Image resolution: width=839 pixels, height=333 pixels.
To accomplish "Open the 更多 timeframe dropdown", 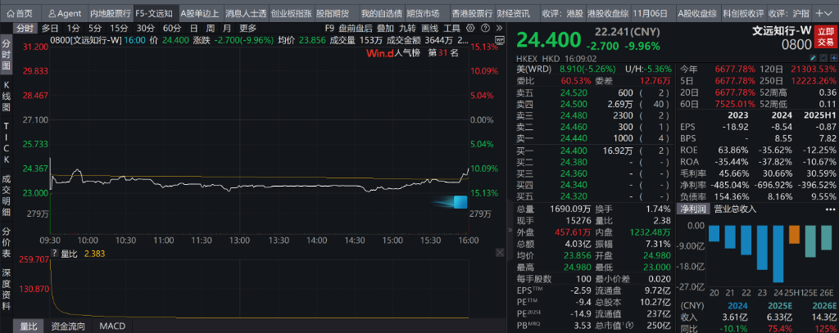I will 247,28.
